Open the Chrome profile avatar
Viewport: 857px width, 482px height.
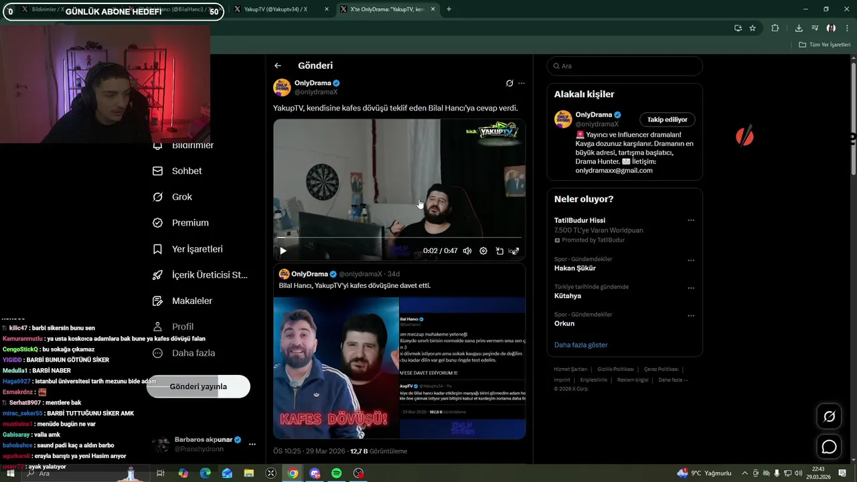831,28
